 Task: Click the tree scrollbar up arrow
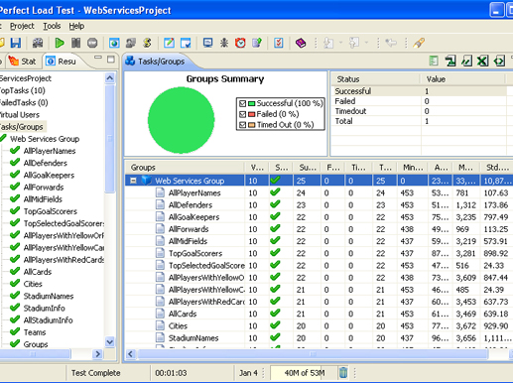point(110,78)
